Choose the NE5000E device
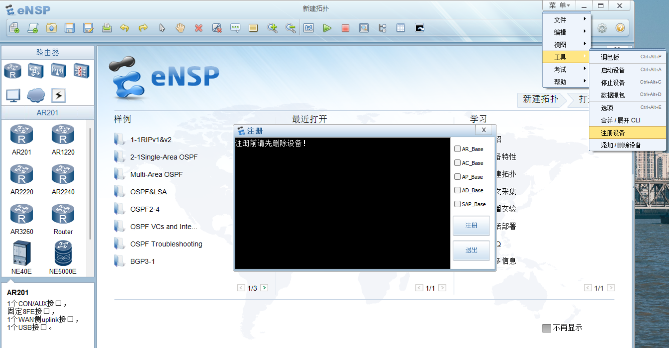The height and width of the screenshot is (348, 669). pos(63,258)
